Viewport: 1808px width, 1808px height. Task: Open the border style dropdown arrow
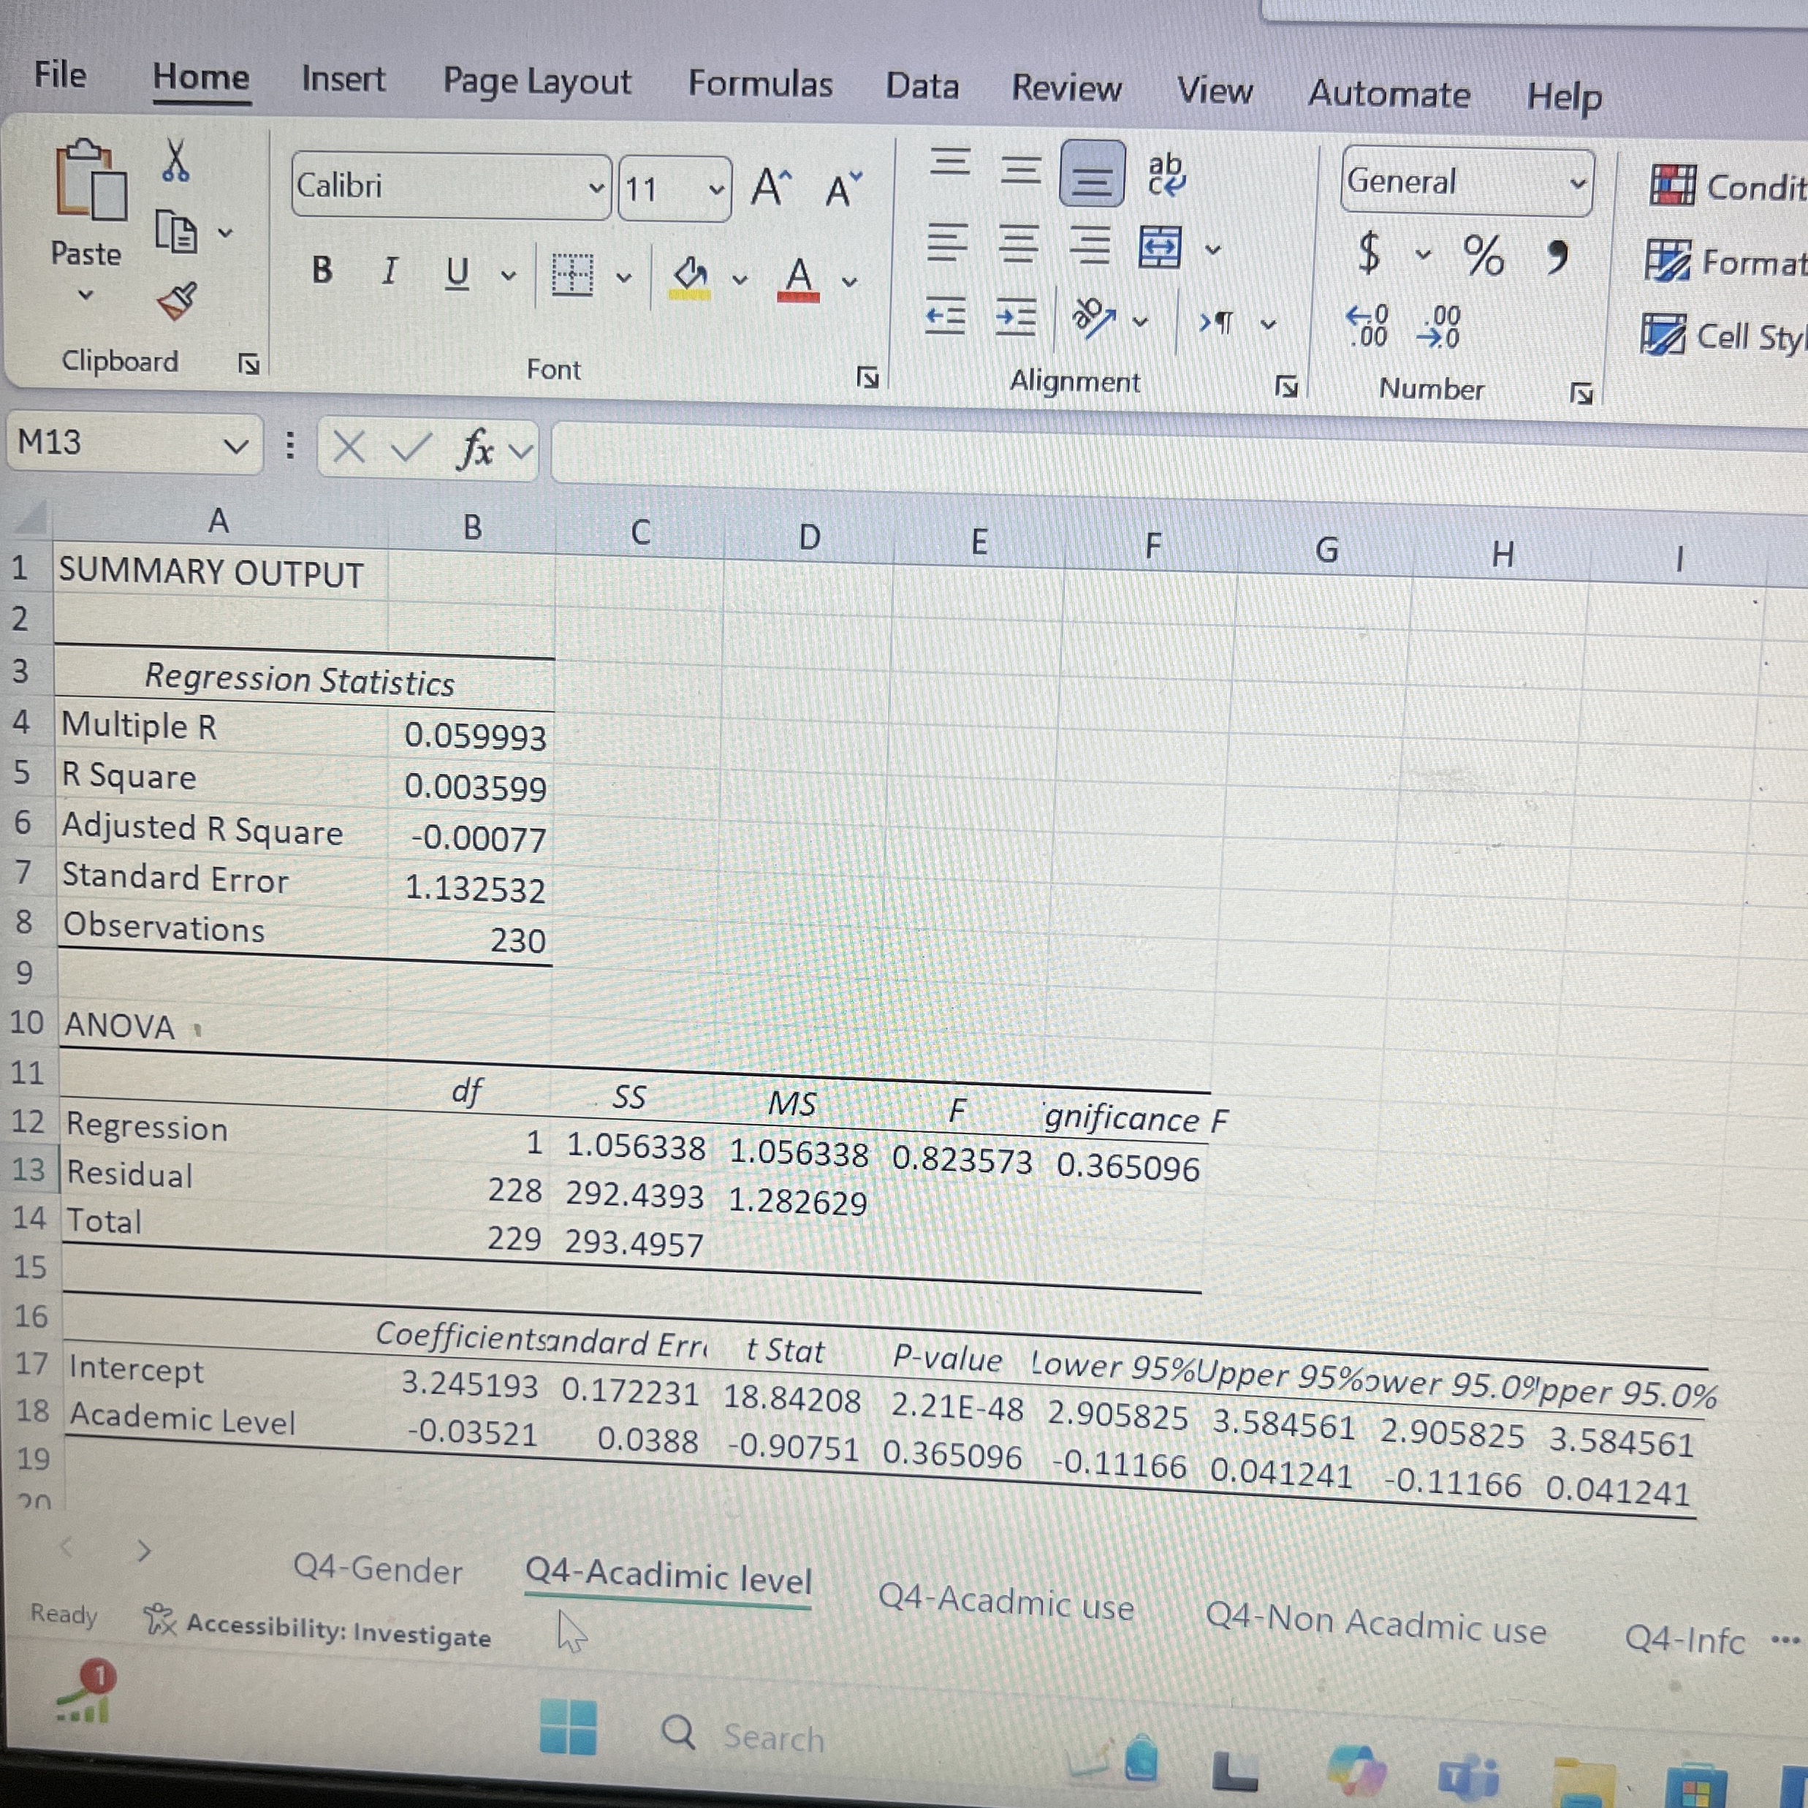pos(625,277)
